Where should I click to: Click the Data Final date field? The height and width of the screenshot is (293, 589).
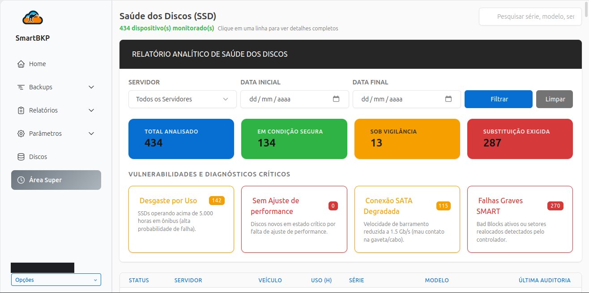point(407,99)
